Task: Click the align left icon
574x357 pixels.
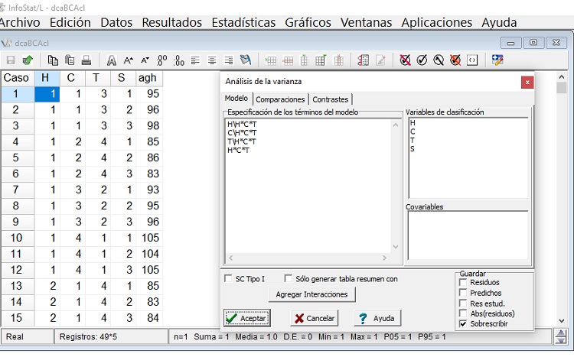Action: [195, 60]
